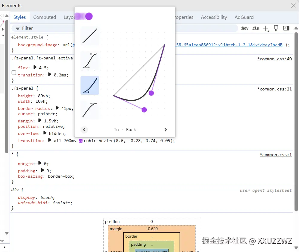This screenshot has height=252, width=299.
Task: Click the element.style selector
Action: [27, 37]
